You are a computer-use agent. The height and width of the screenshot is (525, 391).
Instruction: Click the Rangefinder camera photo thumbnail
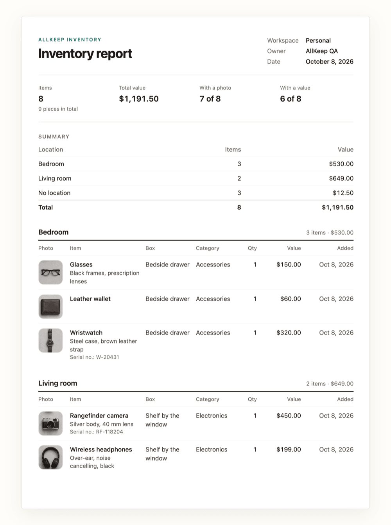pos(50,423)
